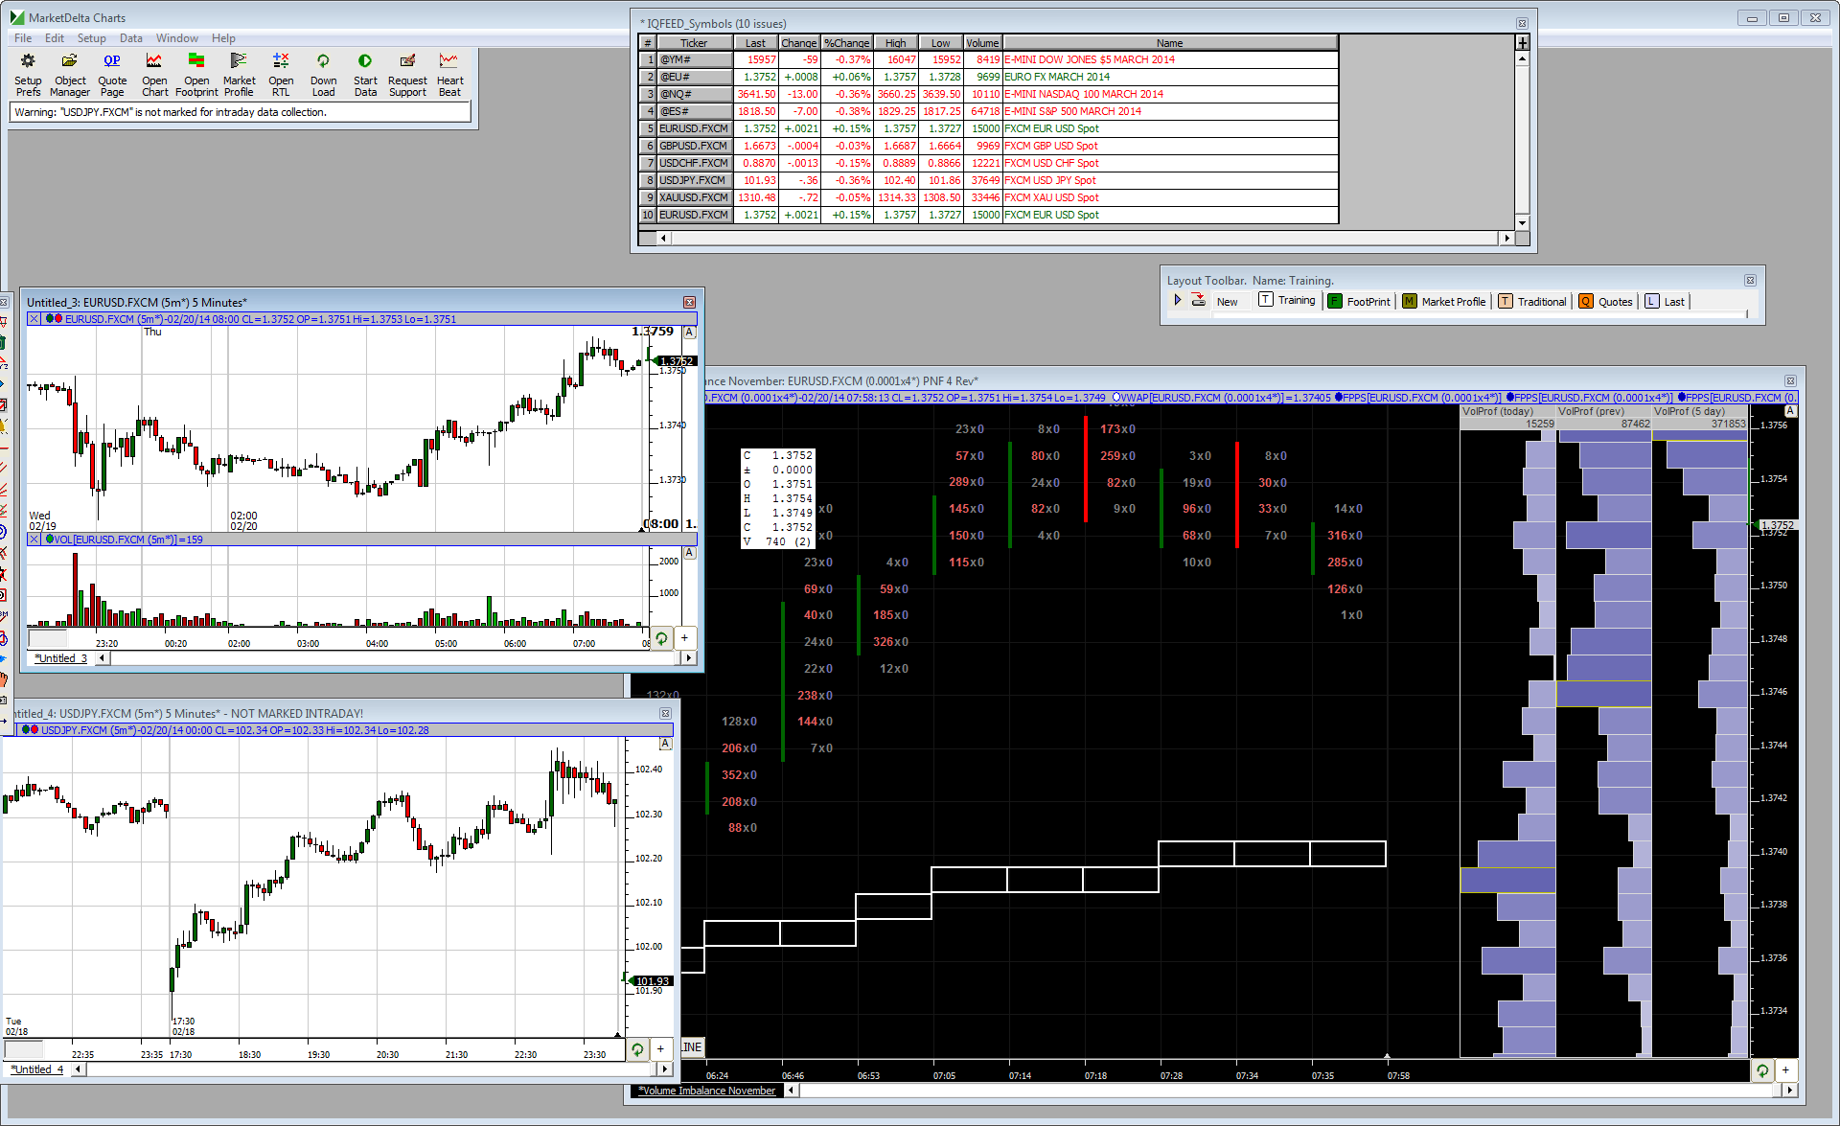Image resolution: width=1840 pixels, height=1126 pixels.
Task: Click the New layout button
Action: 1227,301
